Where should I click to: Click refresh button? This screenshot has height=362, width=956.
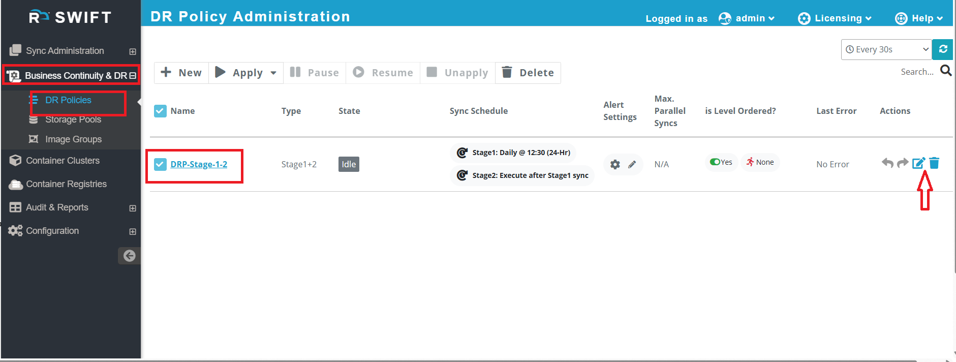[x=943, y=49]
